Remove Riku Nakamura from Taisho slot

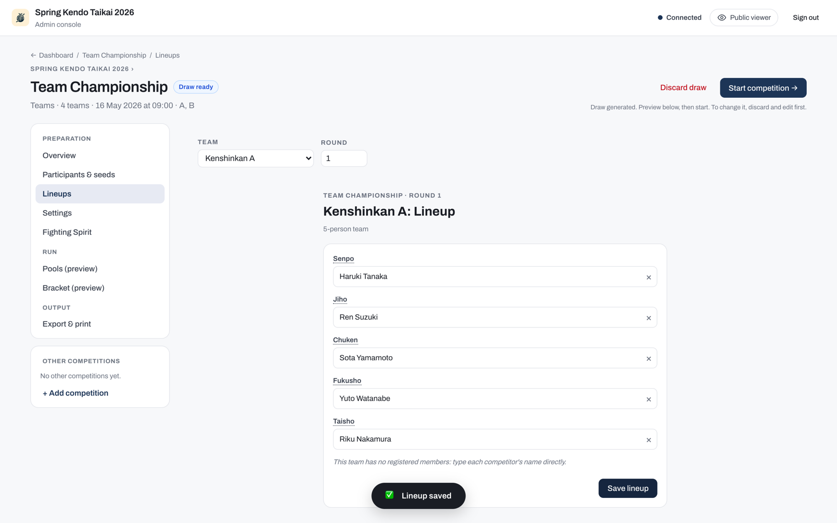coord(649,440)
